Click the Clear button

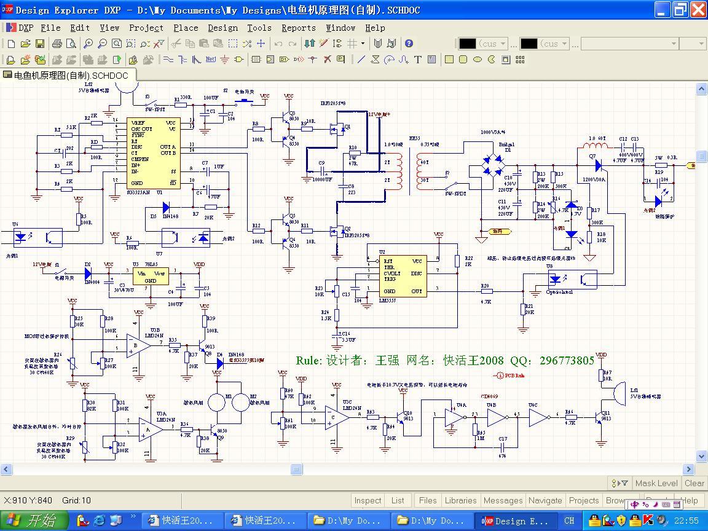[x=694, y=483]
